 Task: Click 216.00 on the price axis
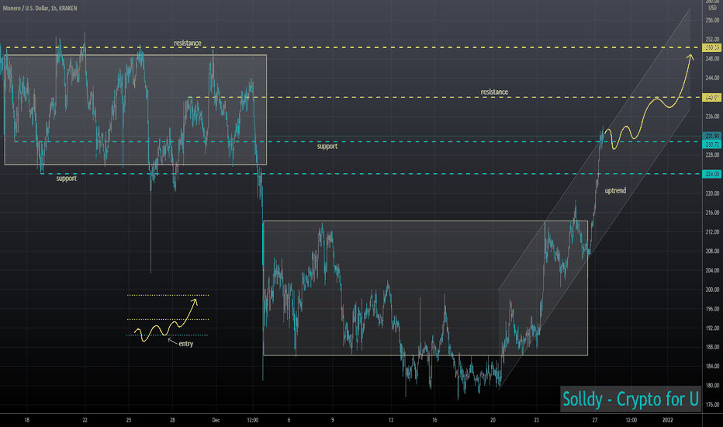[712, 213]
